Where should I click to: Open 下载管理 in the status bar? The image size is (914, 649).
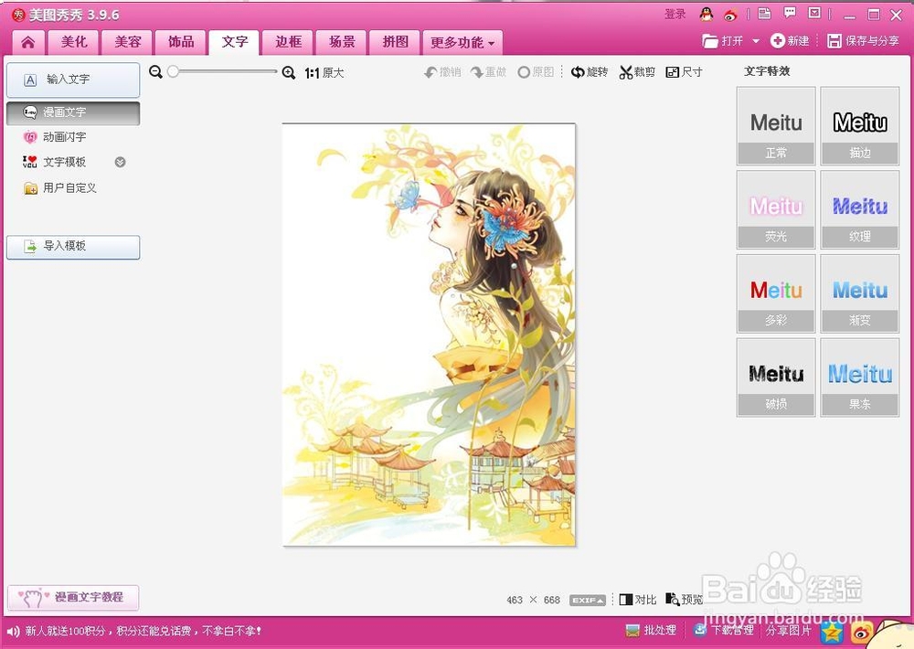723,631
